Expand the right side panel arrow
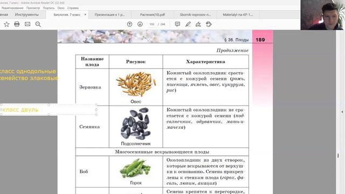This screenshot has width=345, height=194. click(x=342, y=112)
